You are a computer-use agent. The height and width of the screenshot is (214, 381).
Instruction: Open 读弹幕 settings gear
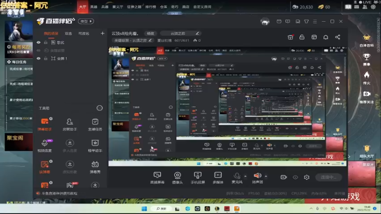(51, 161)
